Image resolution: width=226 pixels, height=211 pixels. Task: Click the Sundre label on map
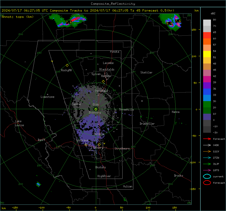point(76,104)
